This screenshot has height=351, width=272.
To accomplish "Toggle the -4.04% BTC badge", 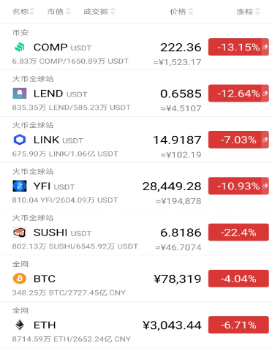I will point(238,279).
